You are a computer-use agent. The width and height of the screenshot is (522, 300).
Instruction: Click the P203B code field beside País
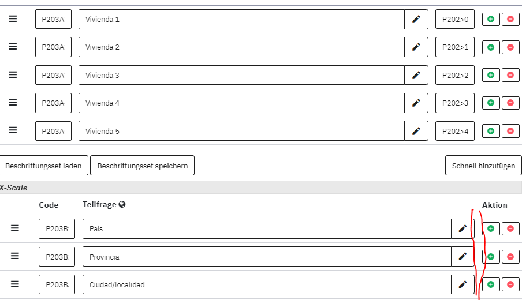(x=57, y=228)
